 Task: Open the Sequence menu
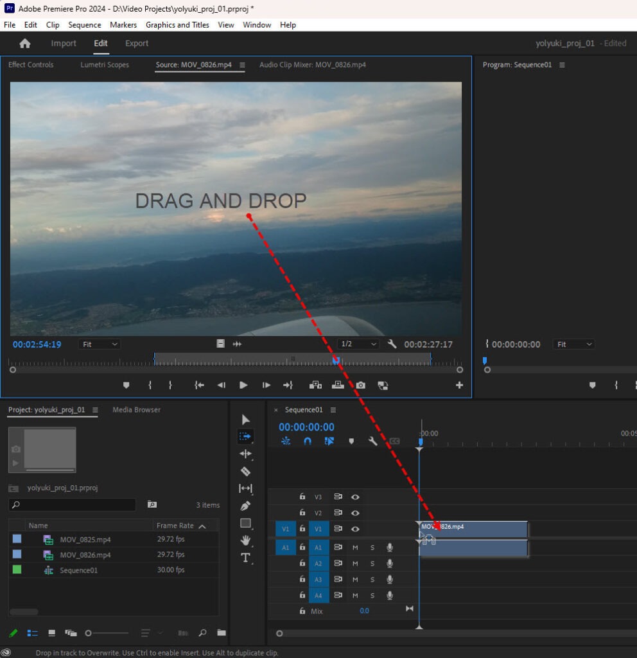click(x=85, y=25)
